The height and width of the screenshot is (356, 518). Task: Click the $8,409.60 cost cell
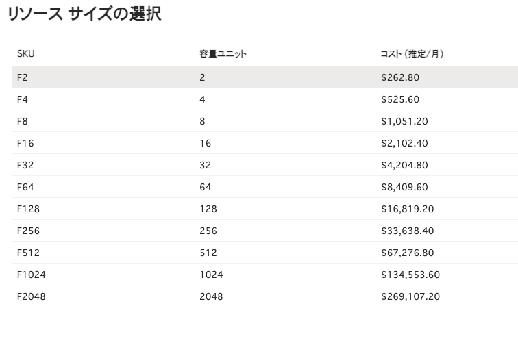click(x=404, y=187)
